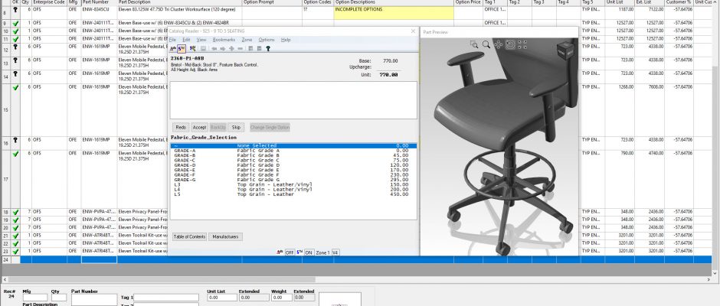Viewport: 720px width, 306px height.
Task: Click the 3D view cube in Part Preview
Action: (563, 50)
